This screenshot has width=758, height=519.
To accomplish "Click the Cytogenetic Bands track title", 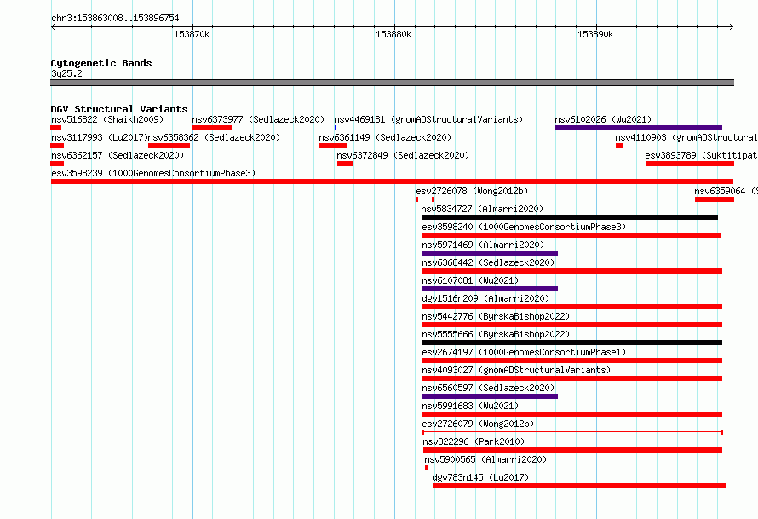I will [x=101, y=63].
